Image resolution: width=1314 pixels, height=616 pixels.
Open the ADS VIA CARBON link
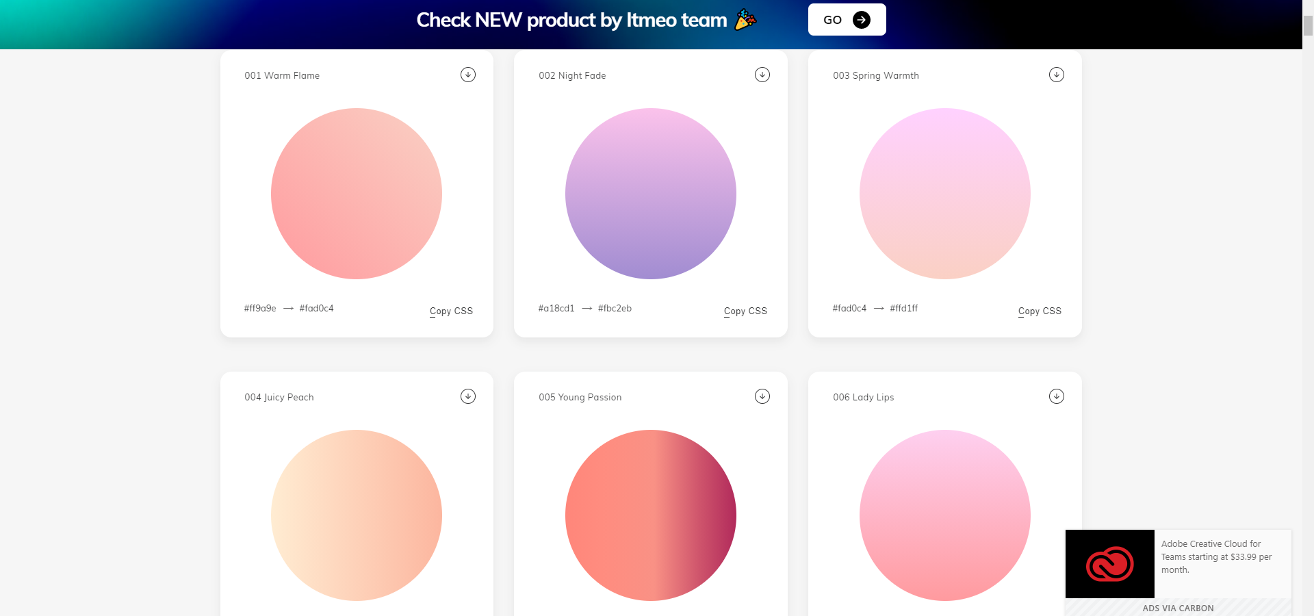[1178, 608]
